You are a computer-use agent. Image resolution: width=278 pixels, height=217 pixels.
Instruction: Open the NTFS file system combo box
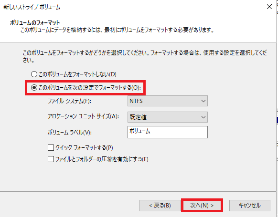pyautogui.click(x=168, y=101)
